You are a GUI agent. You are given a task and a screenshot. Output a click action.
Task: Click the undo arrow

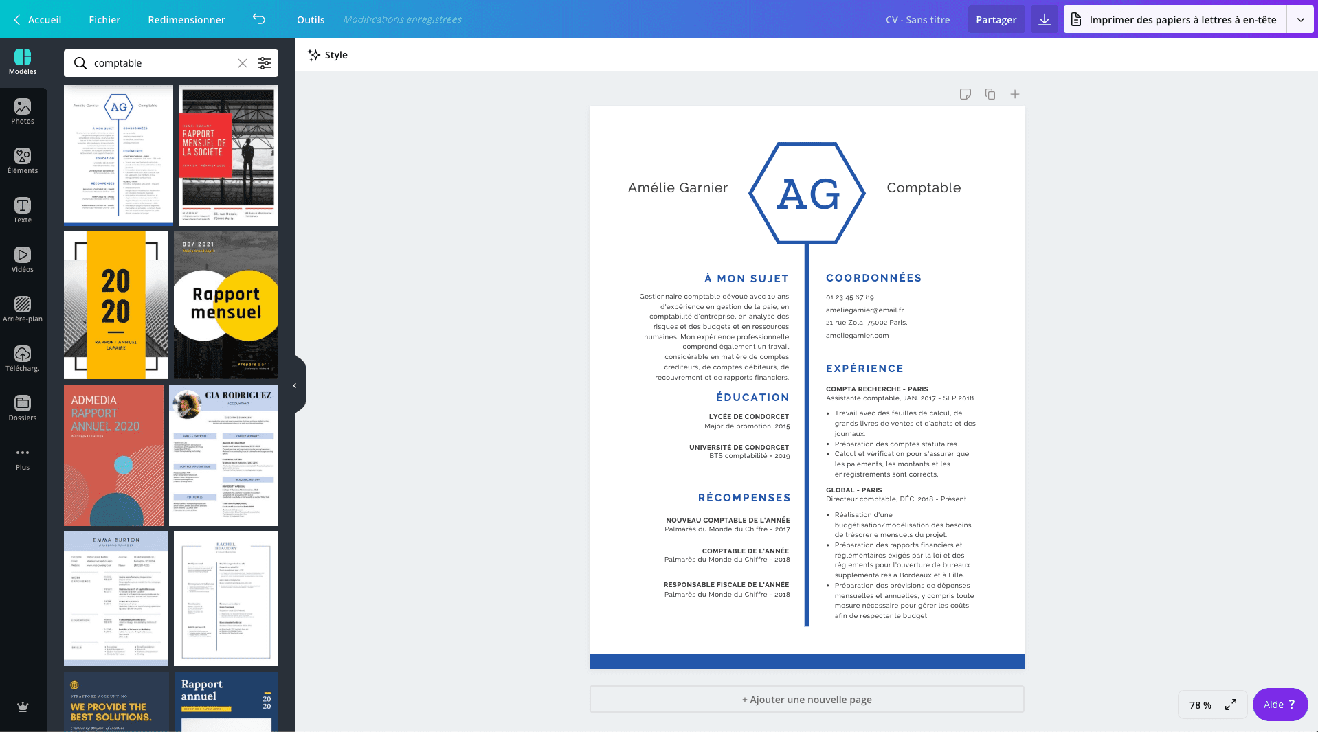(x=259, y=19)
